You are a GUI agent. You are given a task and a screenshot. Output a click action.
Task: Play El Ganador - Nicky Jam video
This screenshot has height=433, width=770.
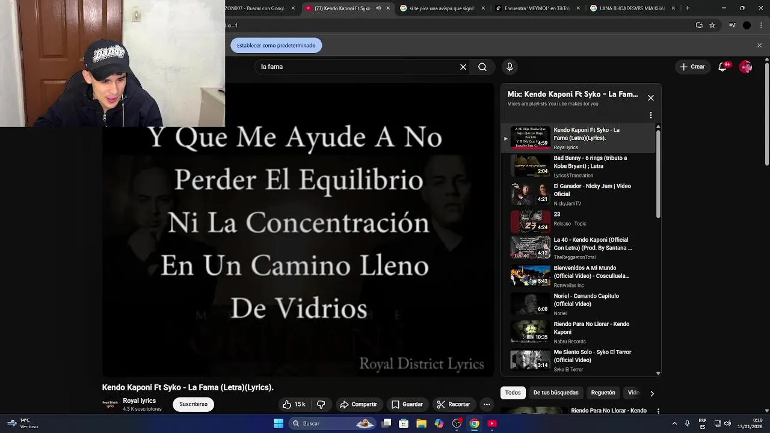[x=577, y=194]
